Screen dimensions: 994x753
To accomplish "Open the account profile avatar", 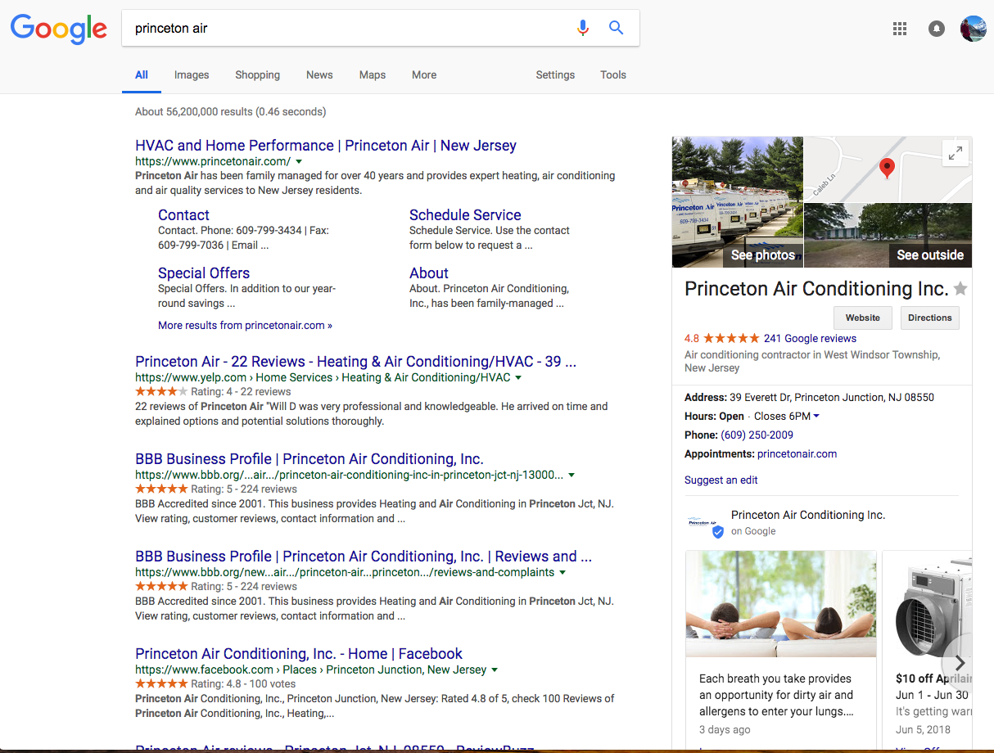I will 974,29.
